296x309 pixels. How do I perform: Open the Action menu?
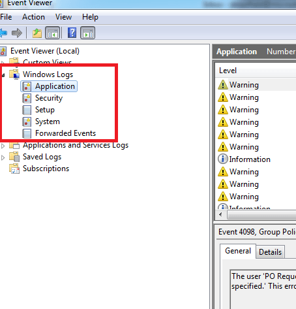(33, 17)
